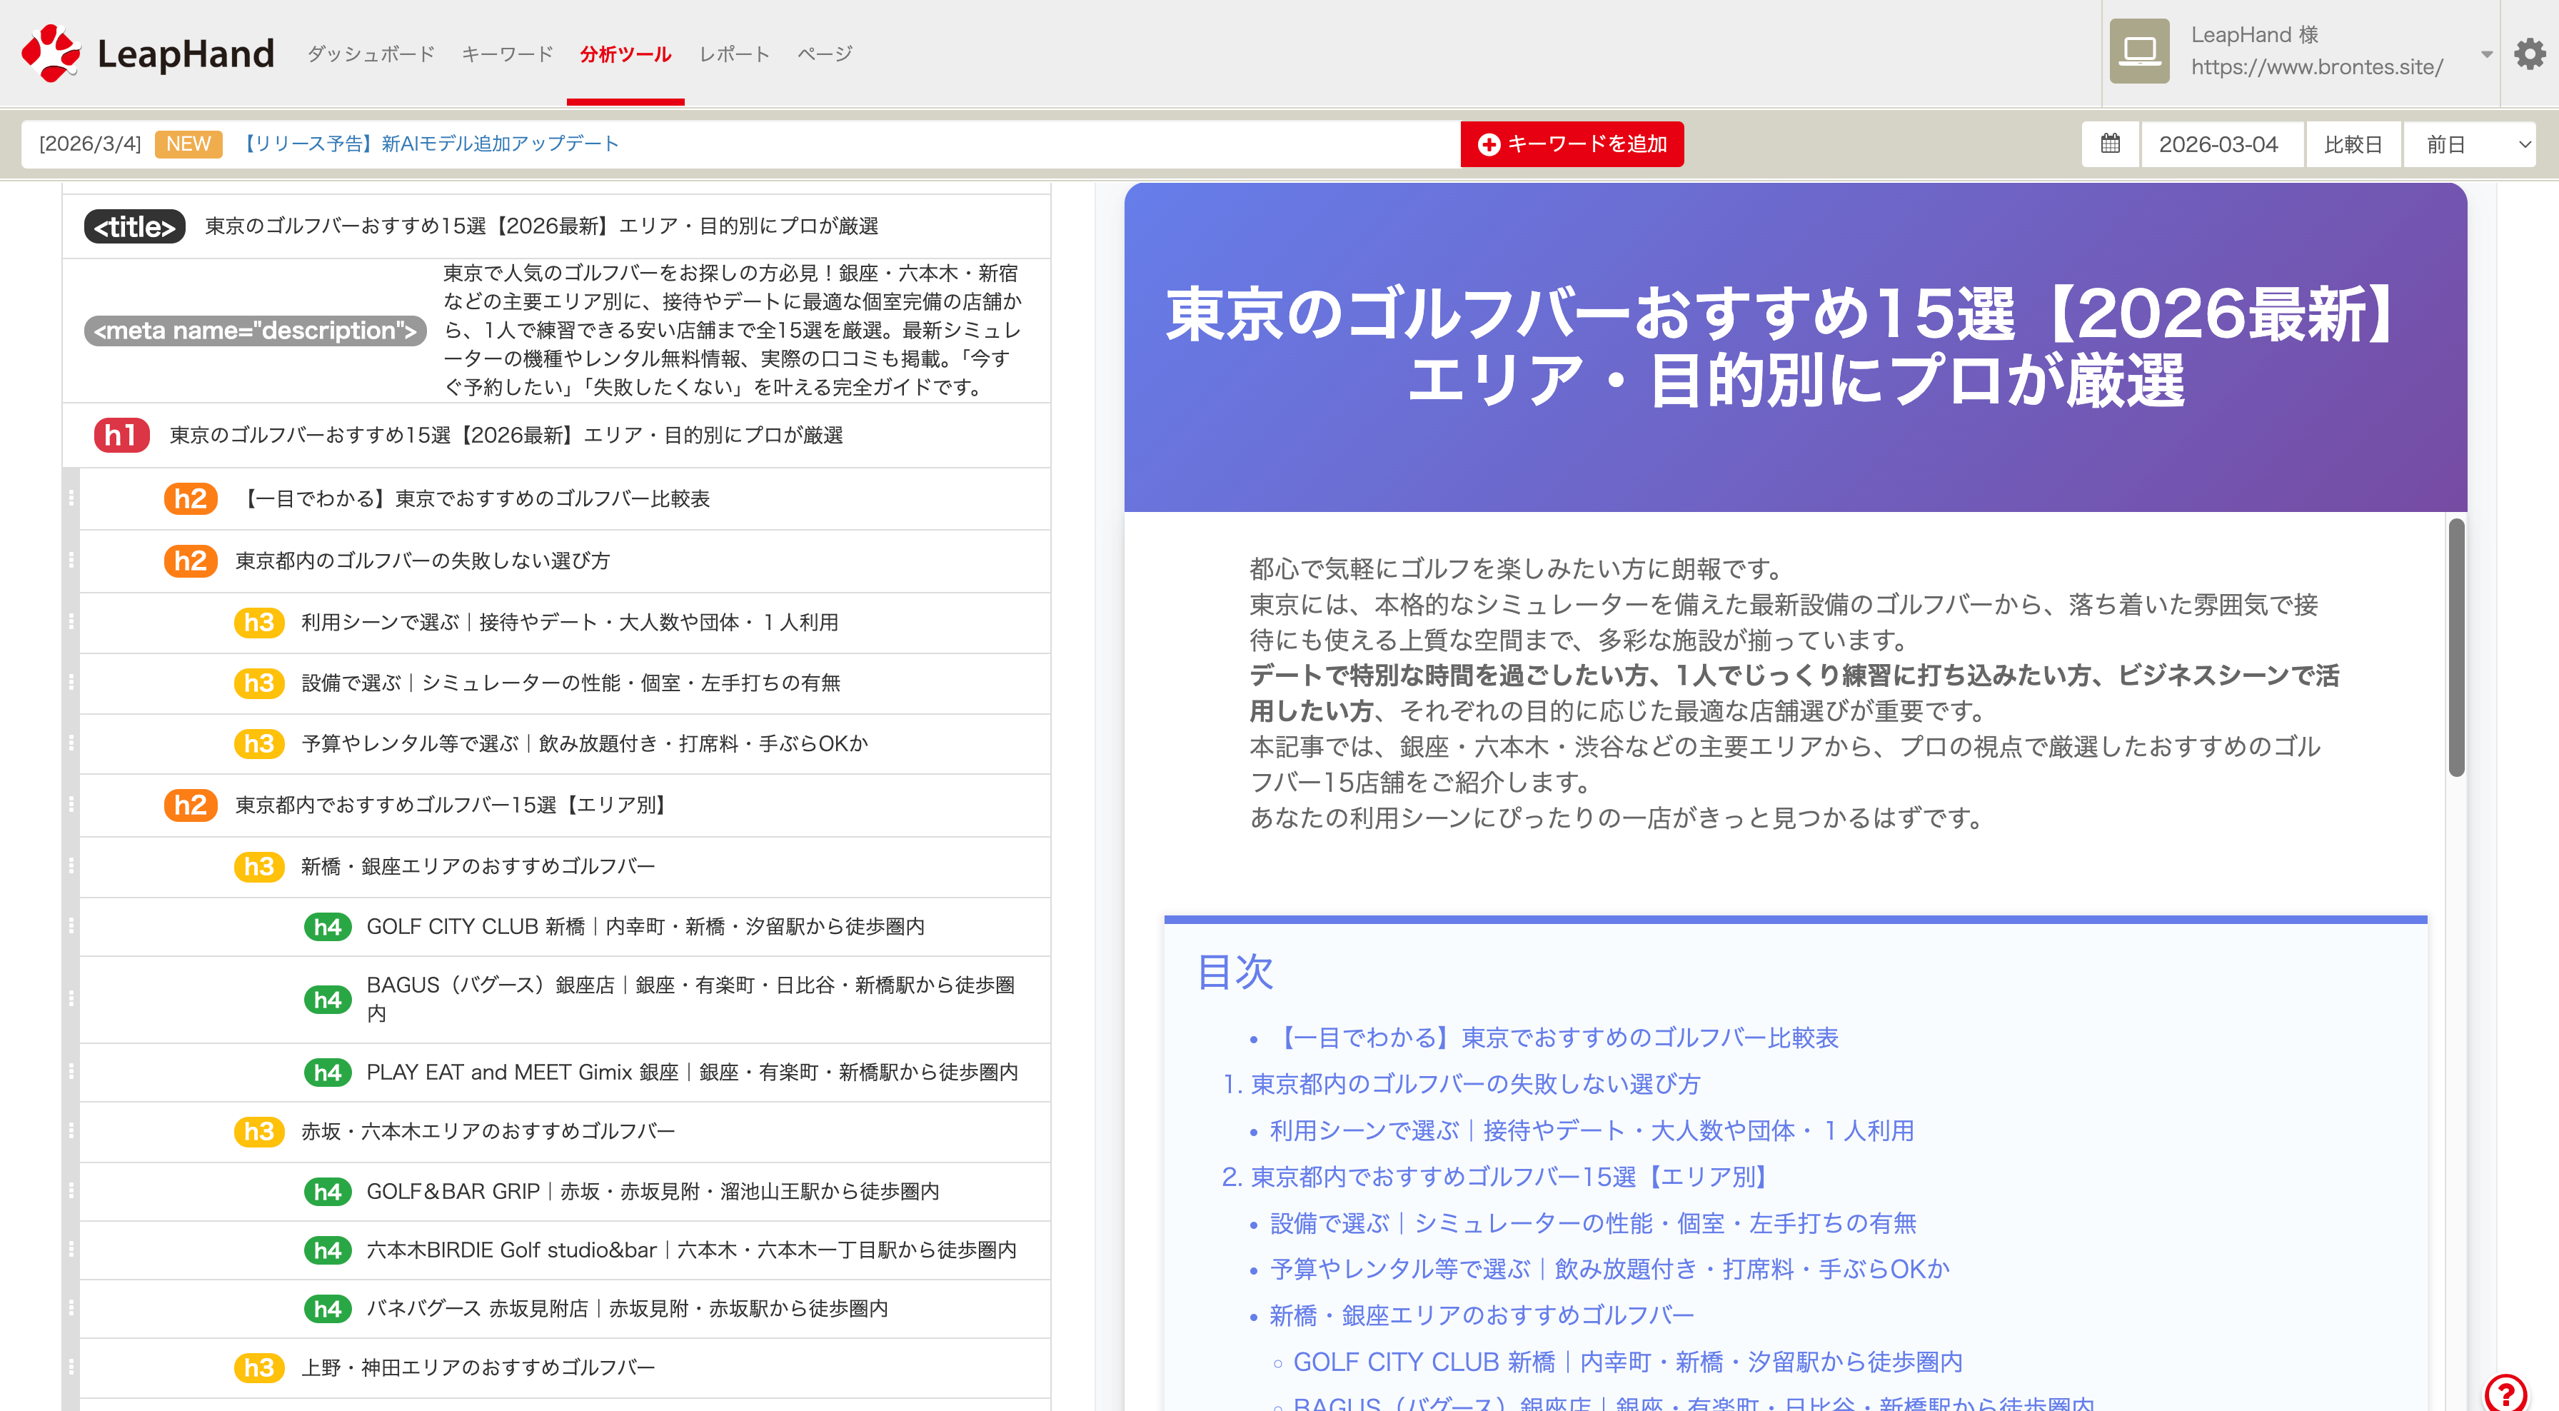This screenshot has width=2559, height=1411.
Task: Click the 2026-03-04 date field
Action: [2218, 144]
